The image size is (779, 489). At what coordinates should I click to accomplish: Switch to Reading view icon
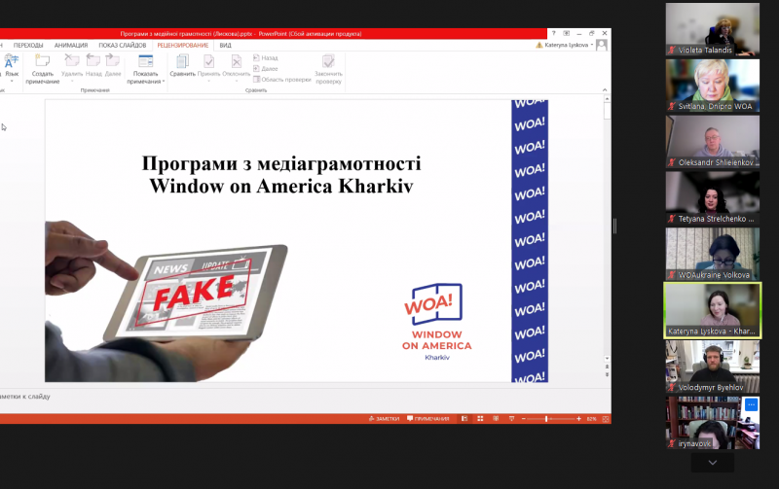[496, 419]
